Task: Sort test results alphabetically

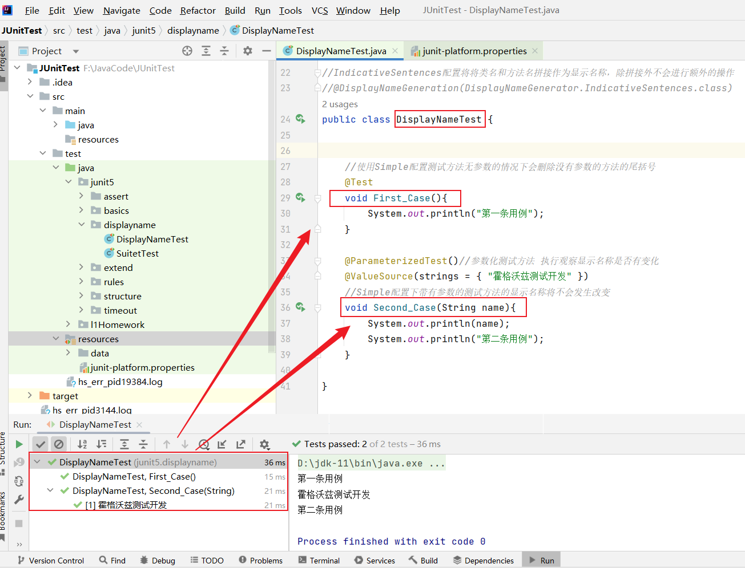Action: pos(82,444)
